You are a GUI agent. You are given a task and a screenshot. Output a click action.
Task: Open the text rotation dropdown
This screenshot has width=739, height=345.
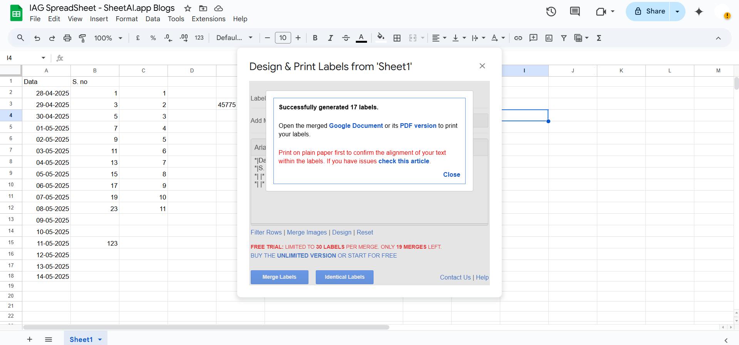click(498, 38)
